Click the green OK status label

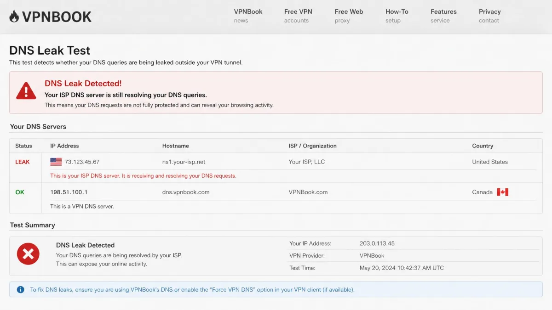[20, 192]
